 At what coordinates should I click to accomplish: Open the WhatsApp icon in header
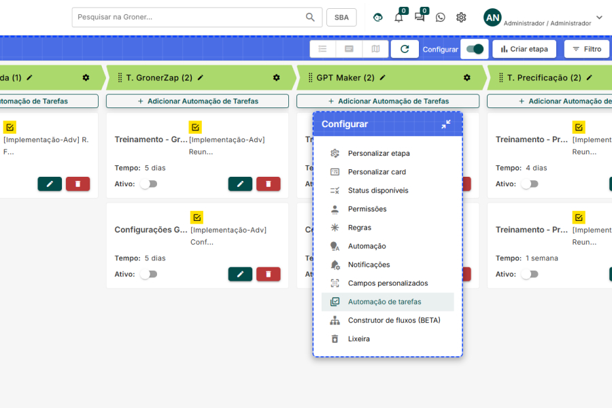441,18
